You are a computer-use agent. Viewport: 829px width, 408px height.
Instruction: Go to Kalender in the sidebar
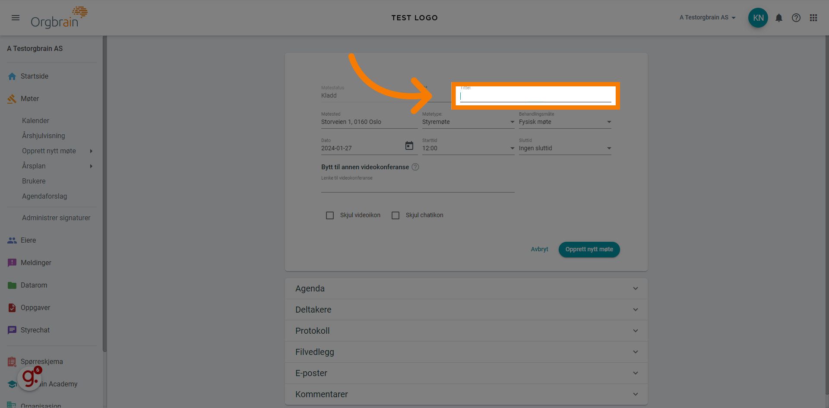35,121
